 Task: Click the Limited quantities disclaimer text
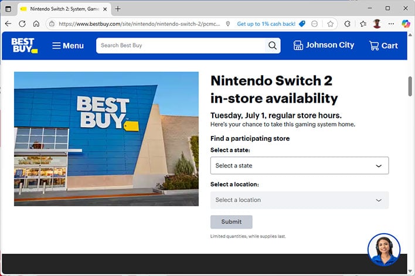click(x=248, y=236)
